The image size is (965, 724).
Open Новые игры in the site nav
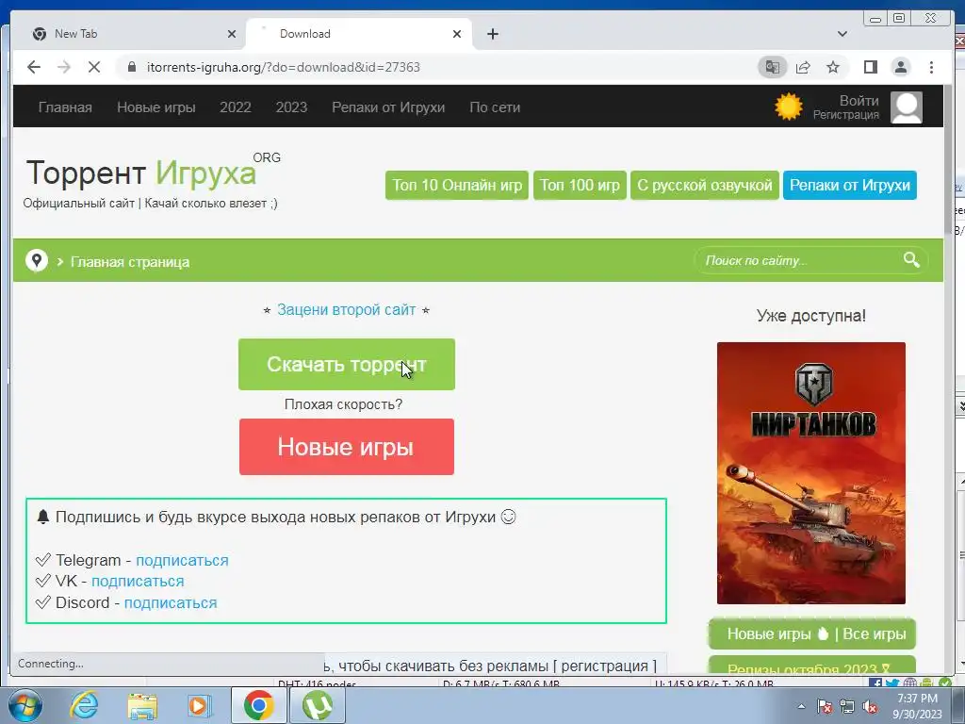pos(156,107)
